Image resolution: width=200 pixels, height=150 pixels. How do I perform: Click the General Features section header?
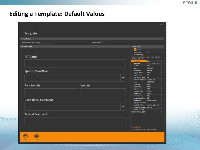point(92,39)
